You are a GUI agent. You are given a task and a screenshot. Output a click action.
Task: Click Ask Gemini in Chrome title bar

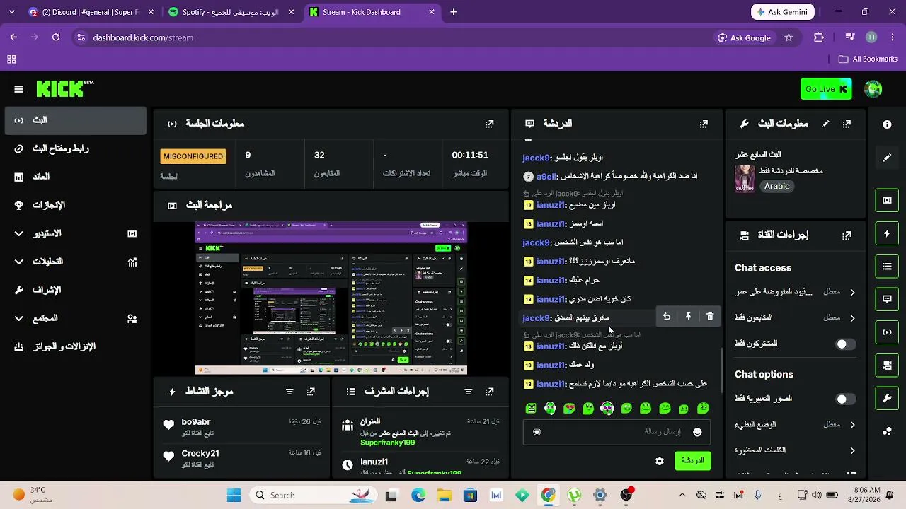pyautogui.click(x=783, y=12)
